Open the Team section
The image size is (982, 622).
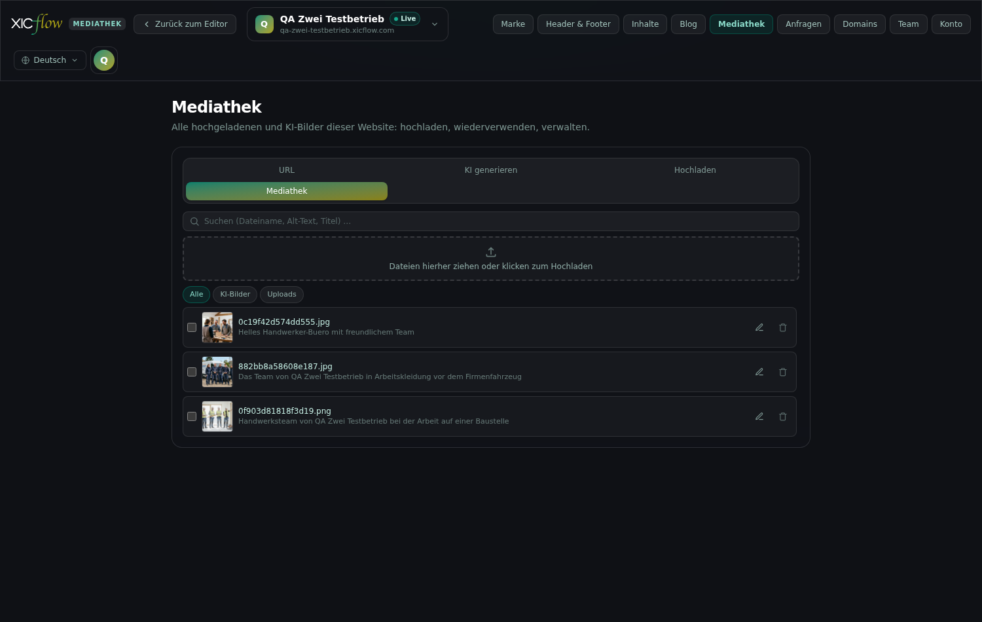point(908,24)
